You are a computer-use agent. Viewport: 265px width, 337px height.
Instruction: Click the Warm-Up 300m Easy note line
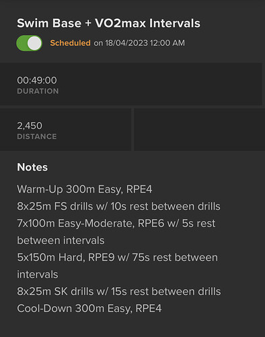[85, 189]
